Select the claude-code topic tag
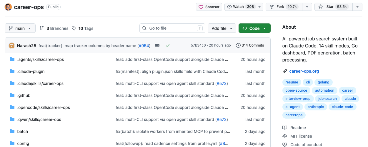 tap(342, 107)
